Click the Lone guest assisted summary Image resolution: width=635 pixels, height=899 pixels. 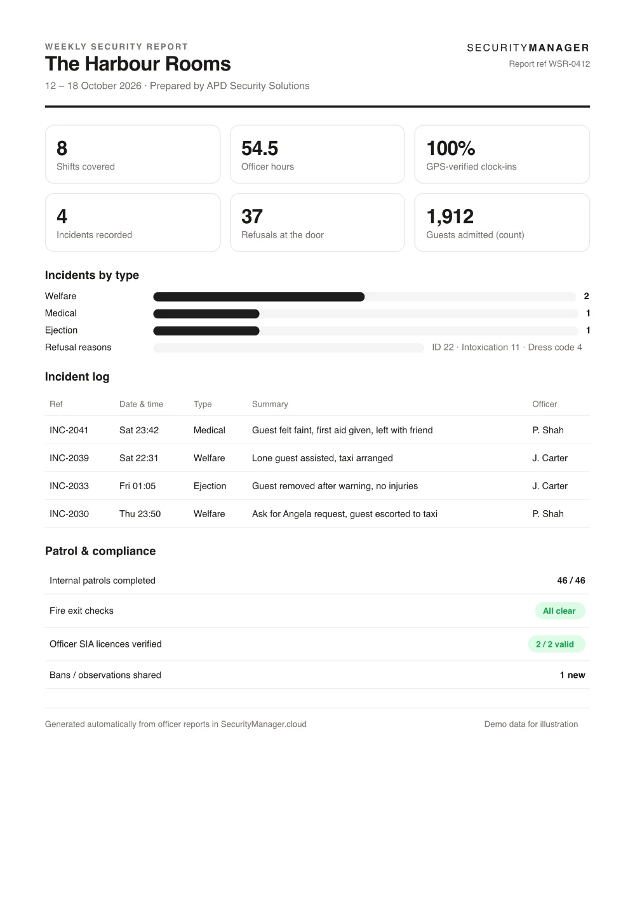pyautogui.click(x=323, y=458)
